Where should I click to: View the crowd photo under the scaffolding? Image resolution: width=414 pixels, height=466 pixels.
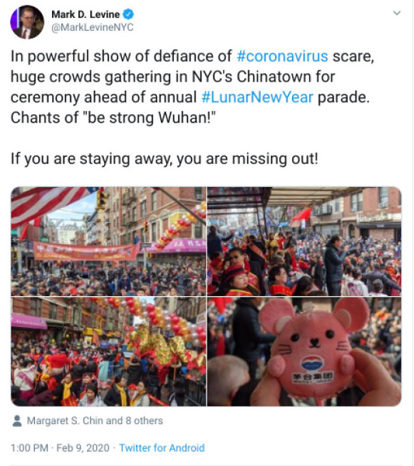pyautogui.click(x=304, y=242)
